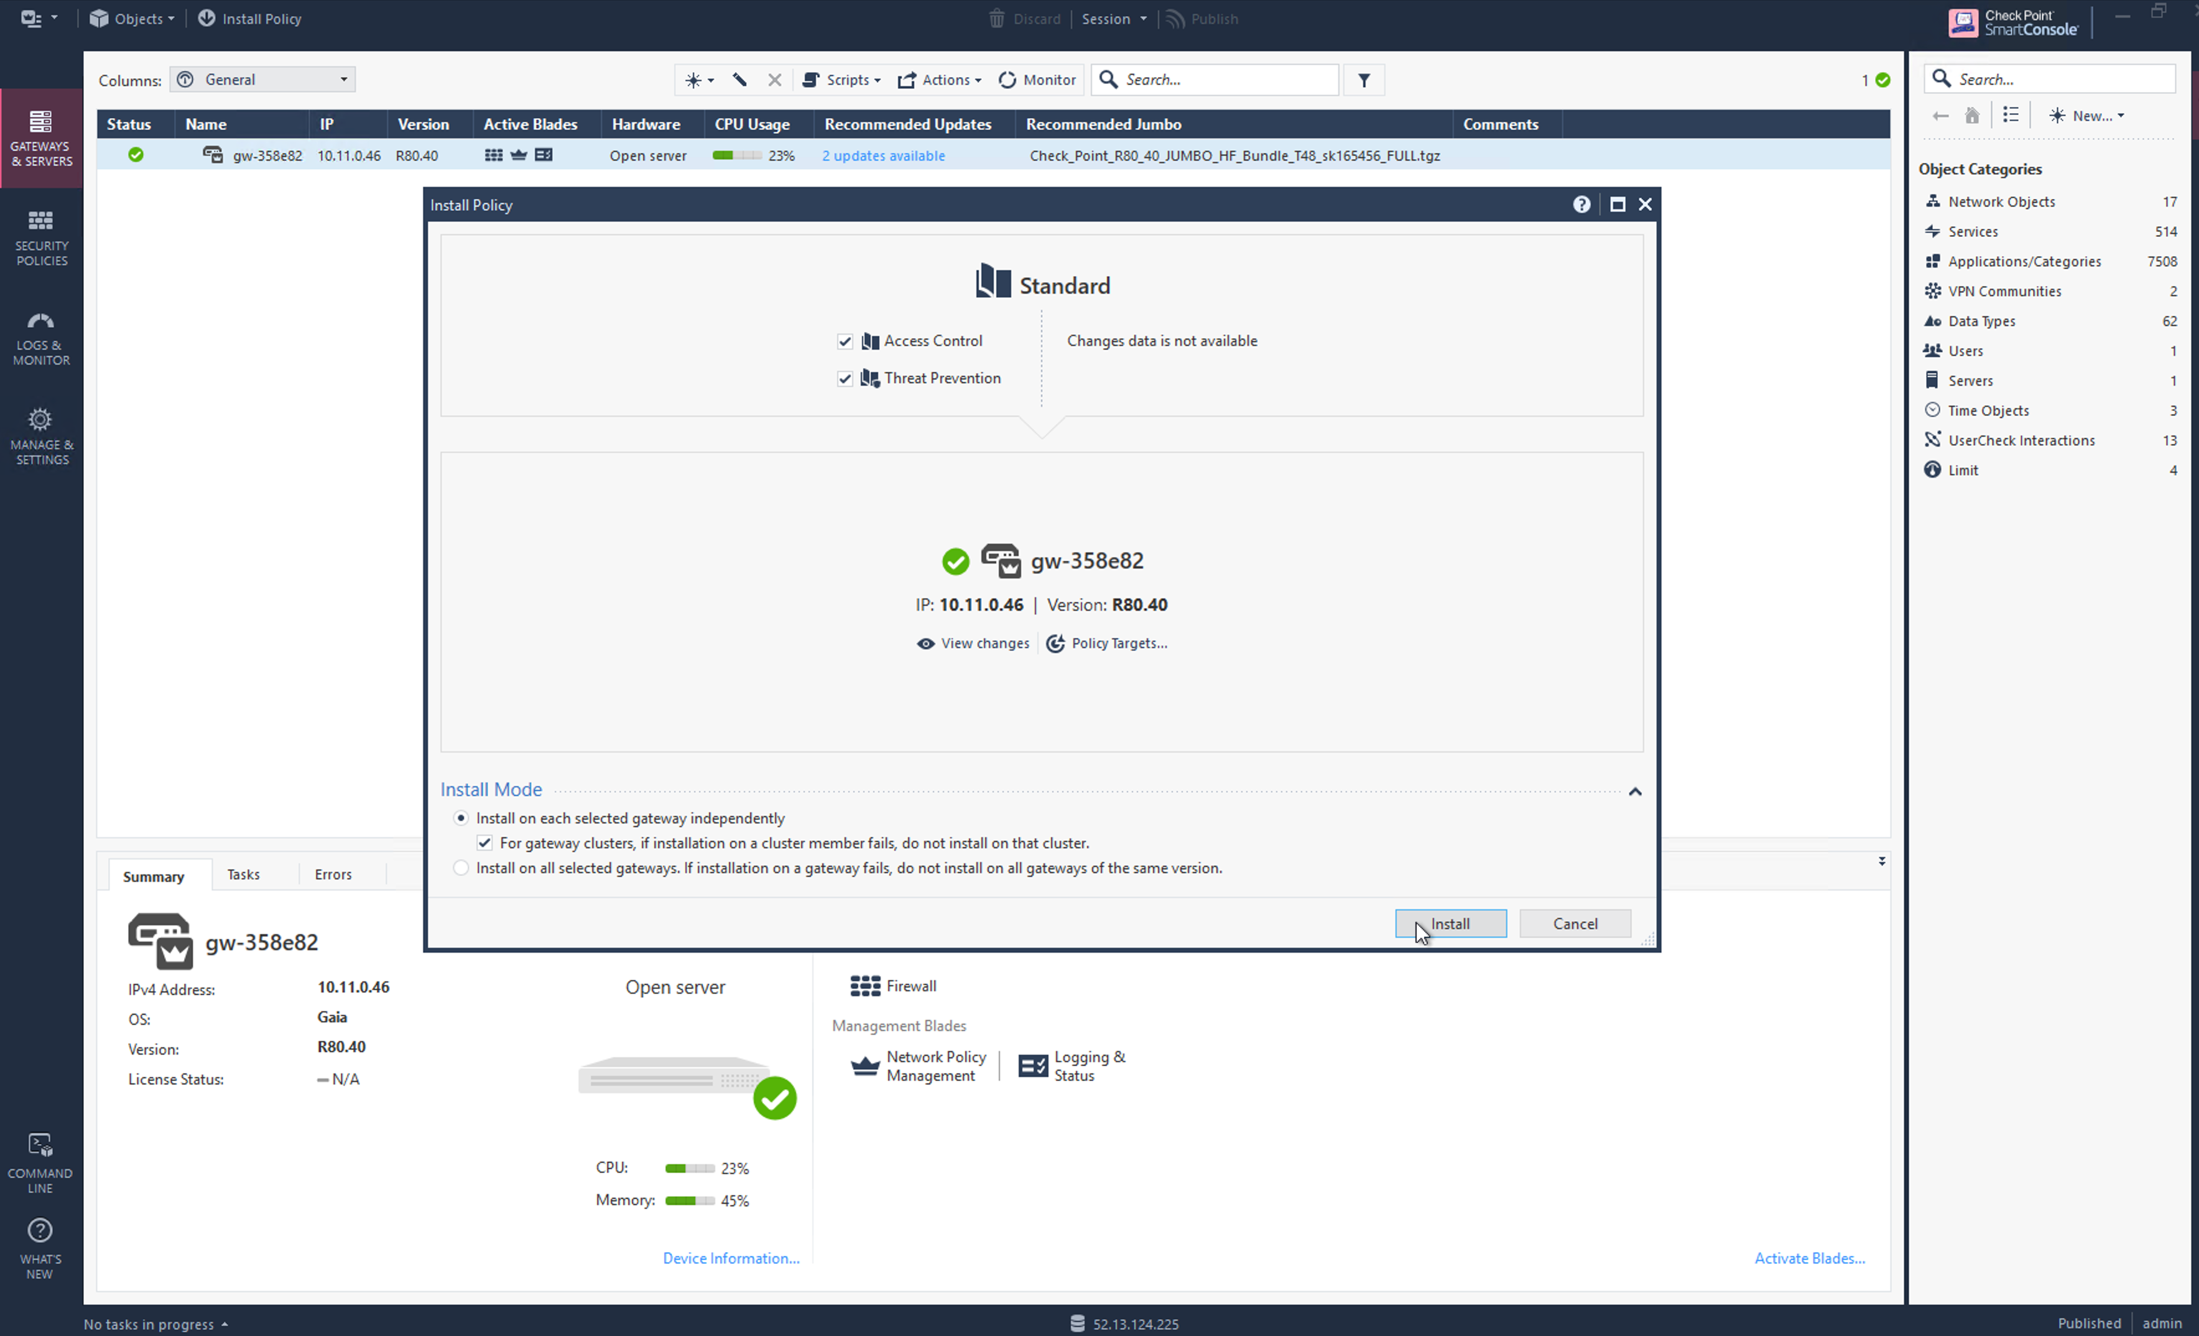Open the Logs & Monitor view
Screen dimensions: 2199x1336
click(40, 337)
